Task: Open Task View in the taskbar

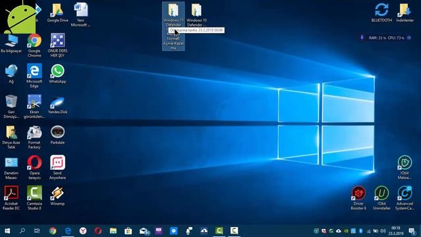Action: click(37, 231)
